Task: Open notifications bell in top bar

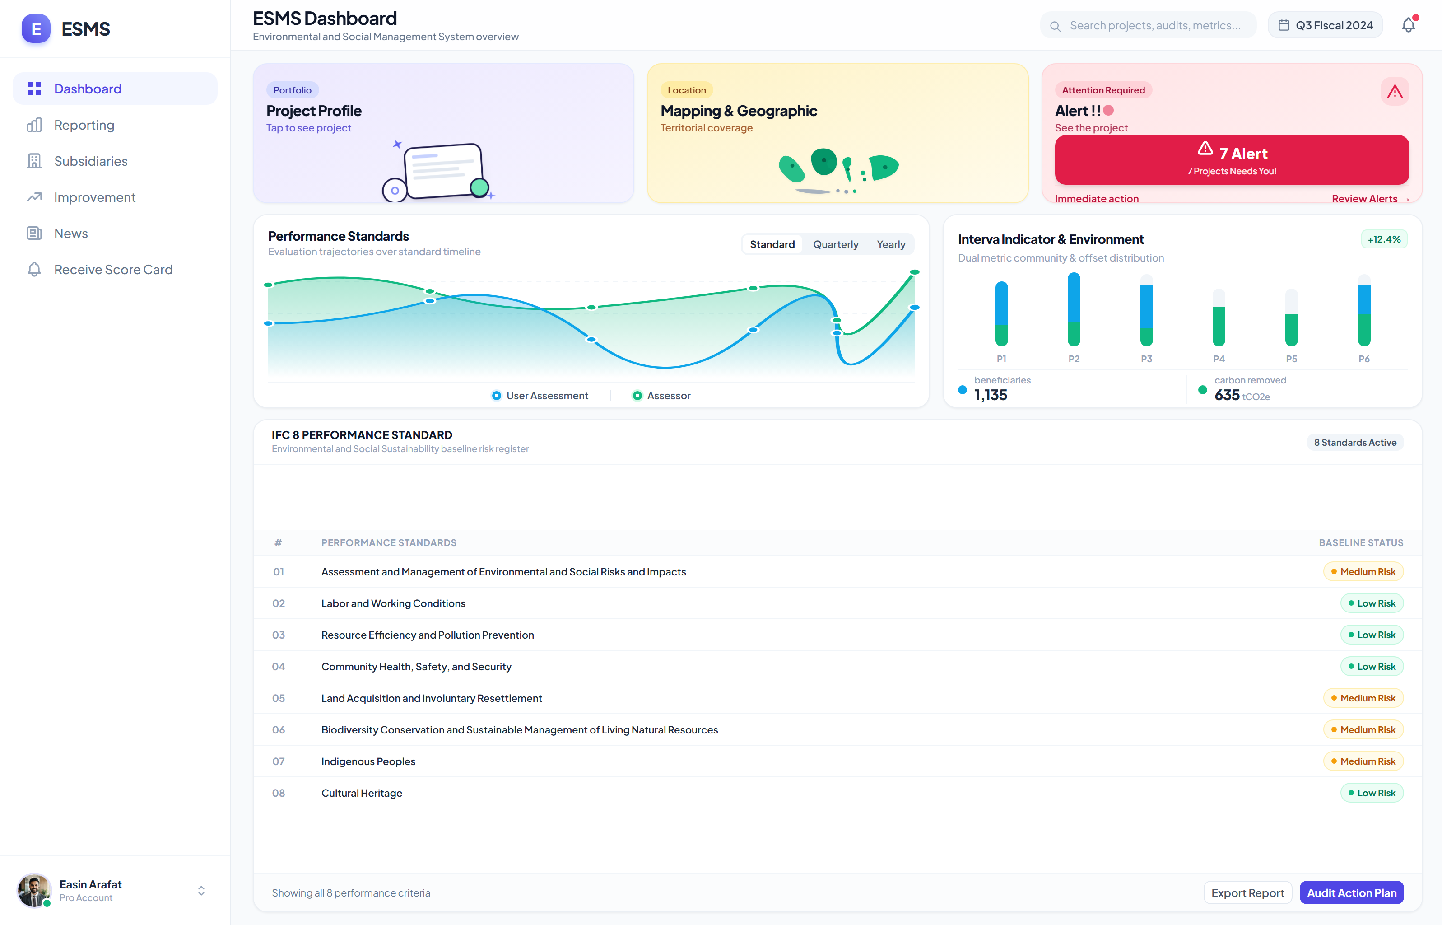Action: pyautogui.click(x=1409, y=25)
